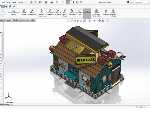Screen dimensions: 150x113
Task: Click the Dynamic Annotation Views icon
Action: coord(81,21)
